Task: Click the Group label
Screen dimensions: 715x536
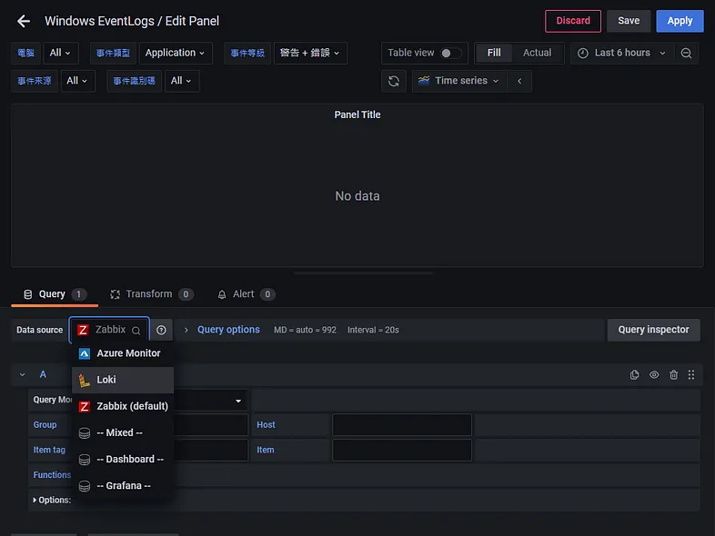Action: click(45, 425)
